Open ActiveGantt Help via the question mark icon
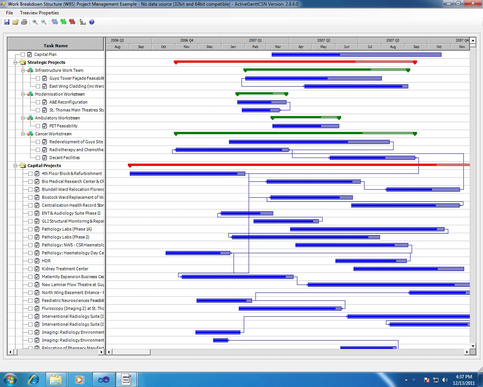This screenshot has height=387, width=483. click(91, 22)
